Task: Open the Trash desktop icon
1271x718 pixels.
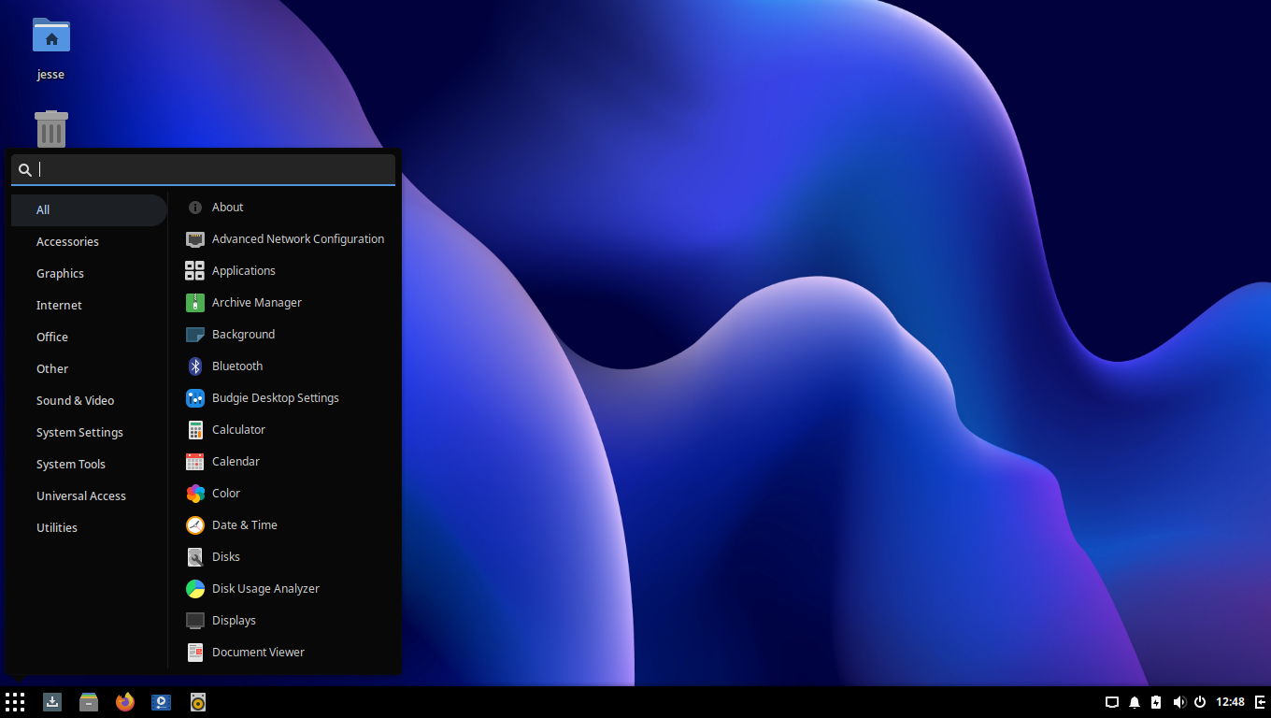Action: click(51, 129)
